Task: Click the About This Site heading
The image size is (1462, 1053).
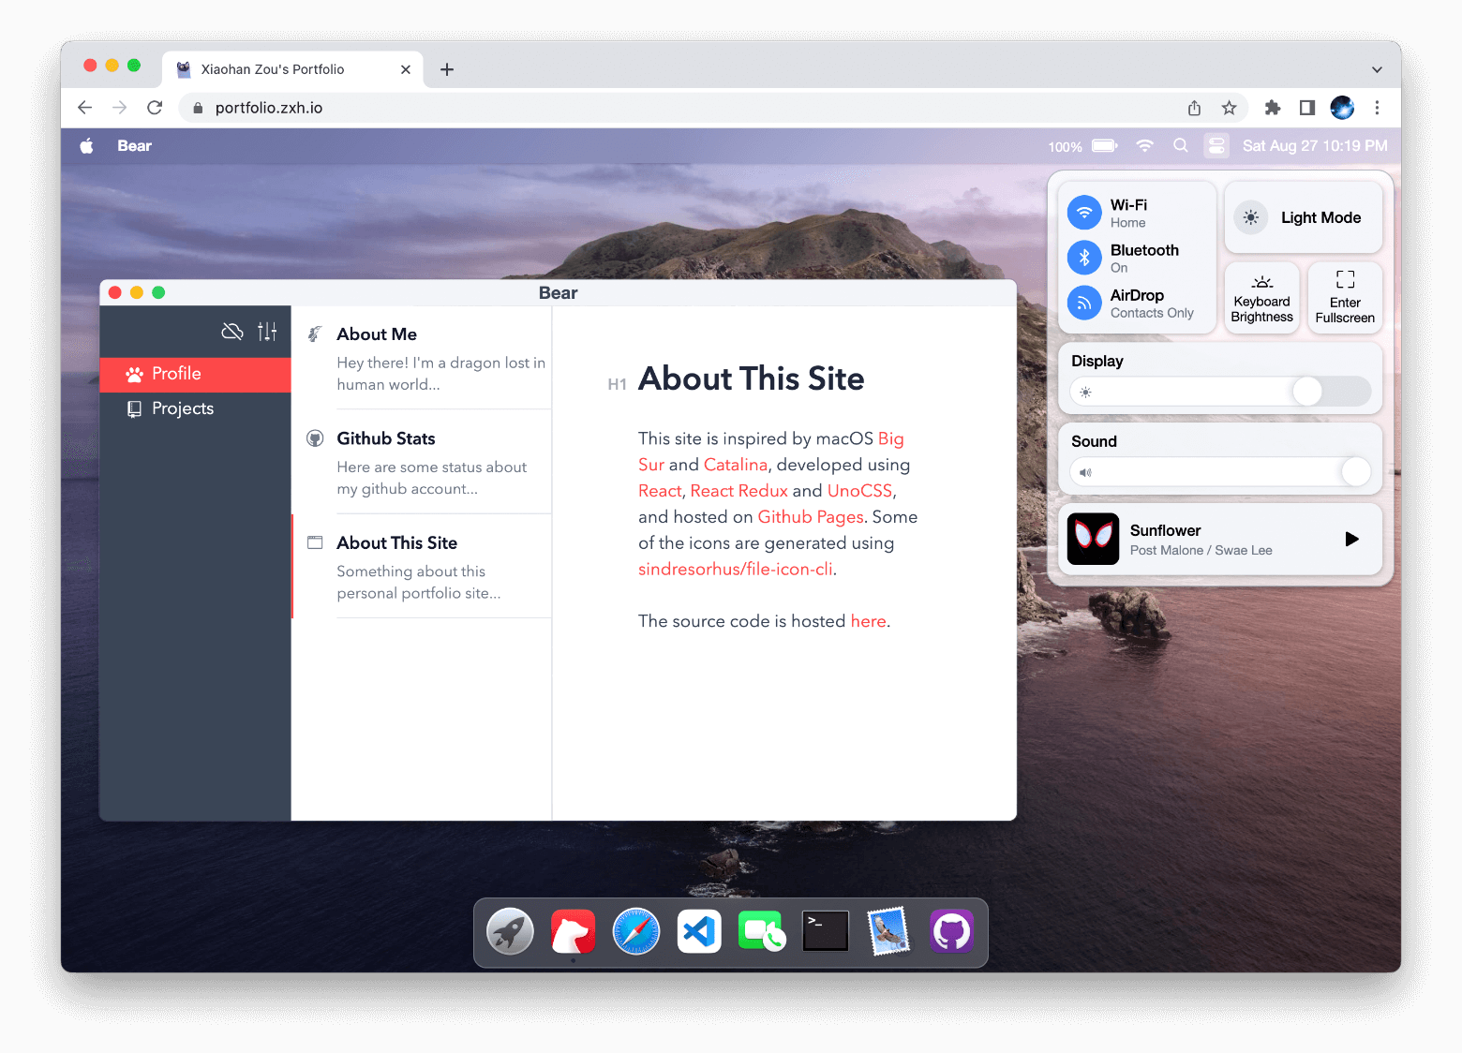Action: (x=751, y=378)
